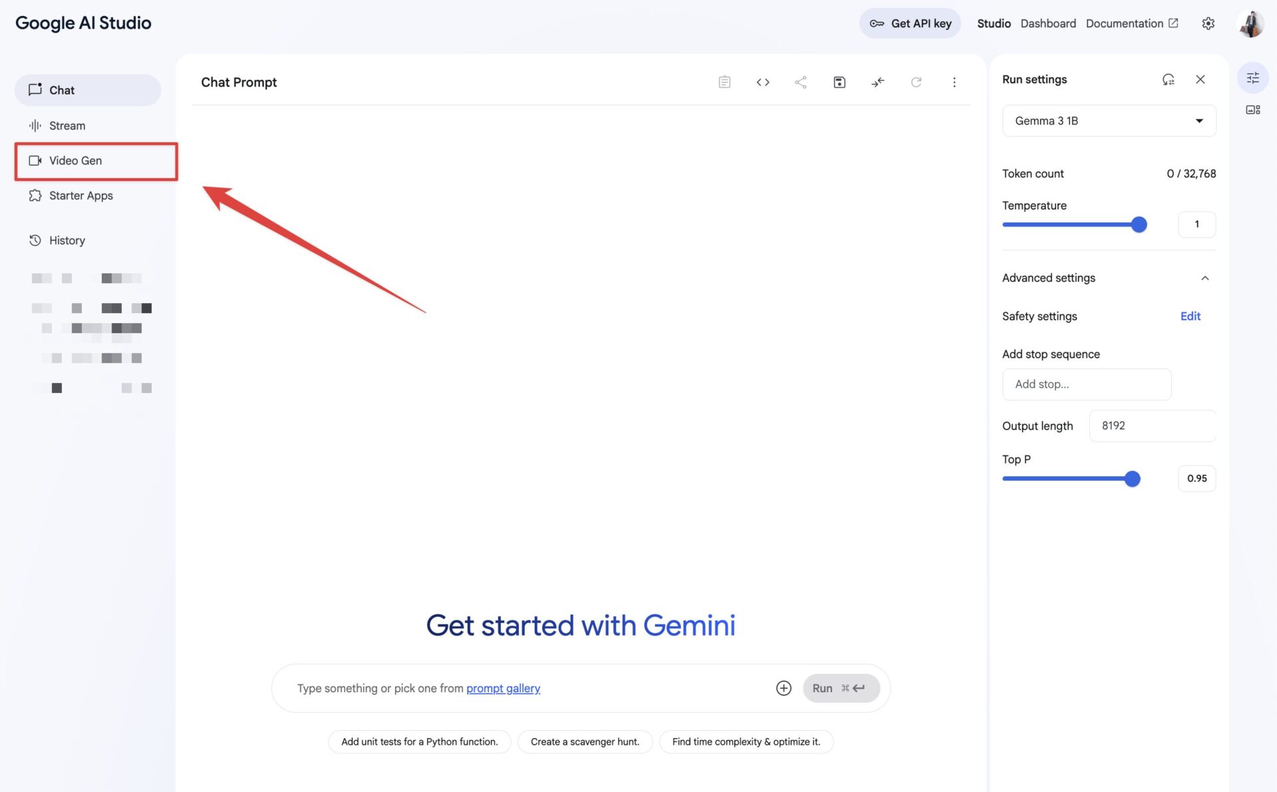Click the Get API key button
1277x792 pixels.
pos(910,23)
